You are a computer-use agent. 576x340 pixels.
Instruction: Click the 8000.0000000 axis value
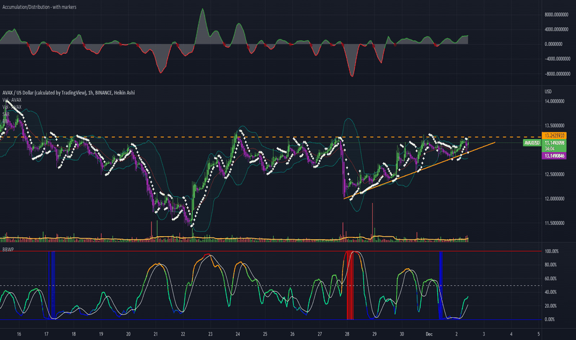tap(556, 15)
